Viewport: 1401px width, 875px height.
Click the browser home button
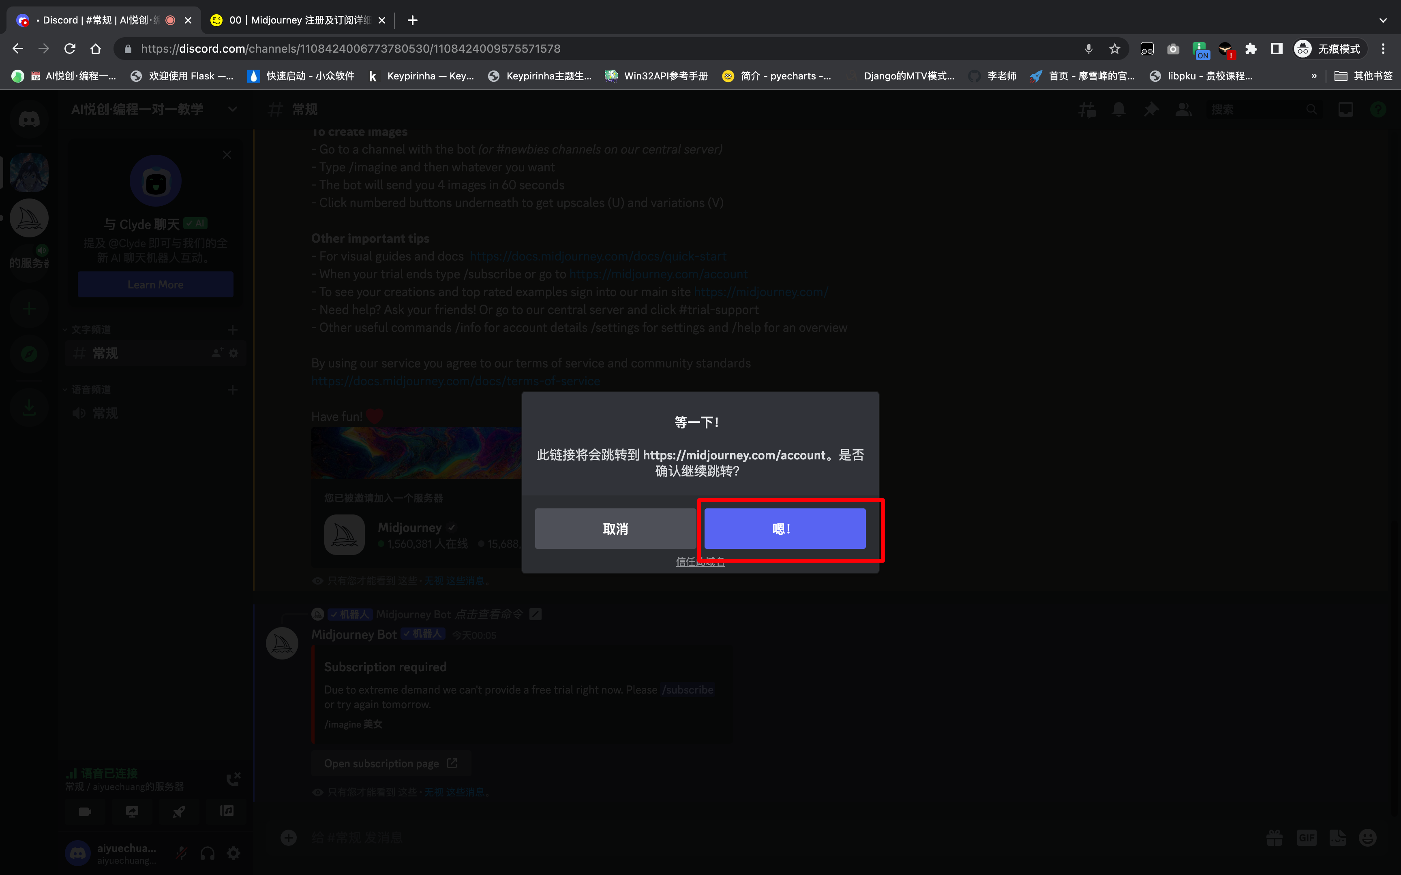point(96,49)
